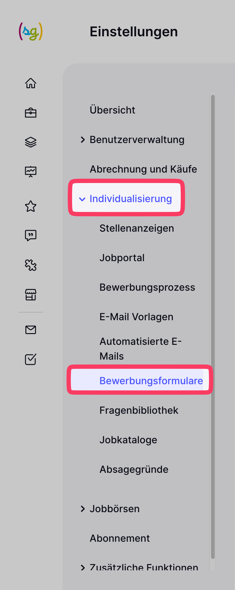Open the stacked layers icon
Image resolution: width=235 pixels, height=590 pixels.
point(31,142)
